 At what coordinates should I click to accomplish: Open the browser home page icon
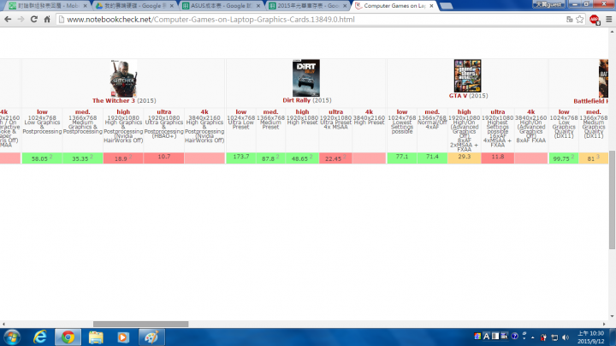coord(47,19)
